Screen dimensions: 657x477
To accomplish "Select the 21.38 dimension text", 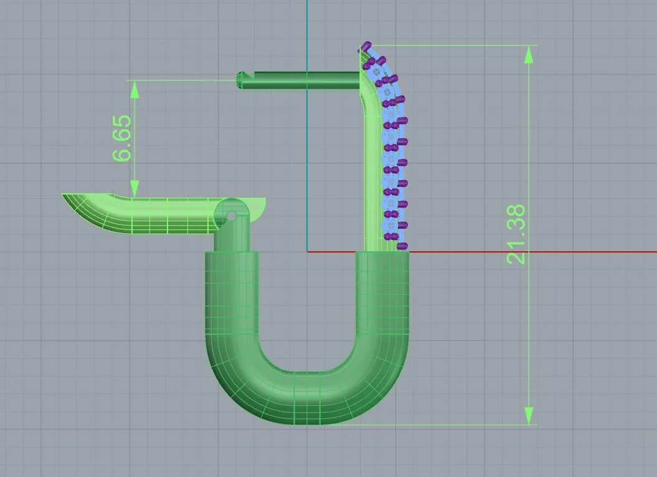I will coord(516,234).
